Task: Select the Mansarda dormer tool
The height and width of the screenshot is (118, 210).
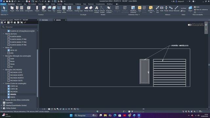Action: coord(177,9)
